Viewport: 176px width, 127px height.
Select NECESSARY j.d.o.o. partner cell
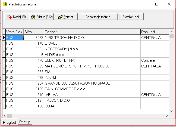click(x=92, y=49)
